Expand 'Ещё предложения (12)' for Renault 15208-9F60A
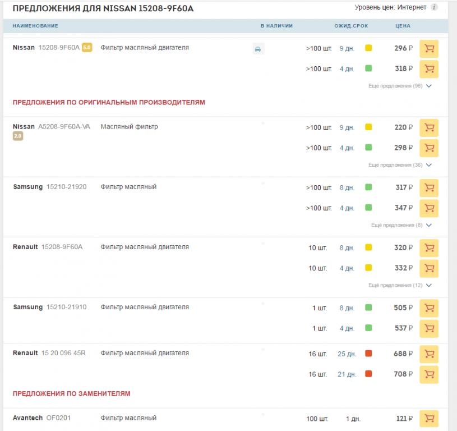Screen dimensions: 457x431 [400, 285]
